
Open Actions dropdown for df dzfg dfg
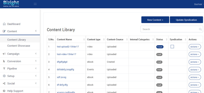coord(195,85)
